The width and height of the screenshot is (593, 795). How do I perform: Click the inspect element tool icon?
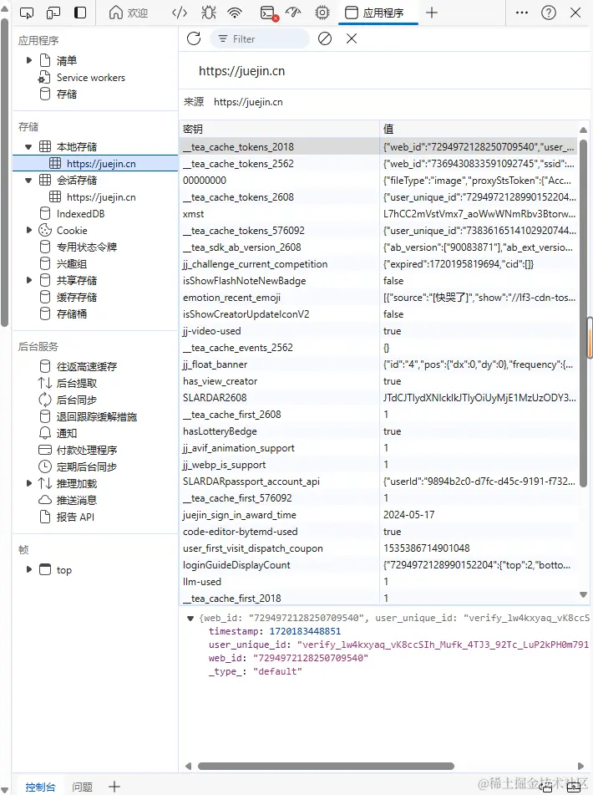tap(27, 13)
